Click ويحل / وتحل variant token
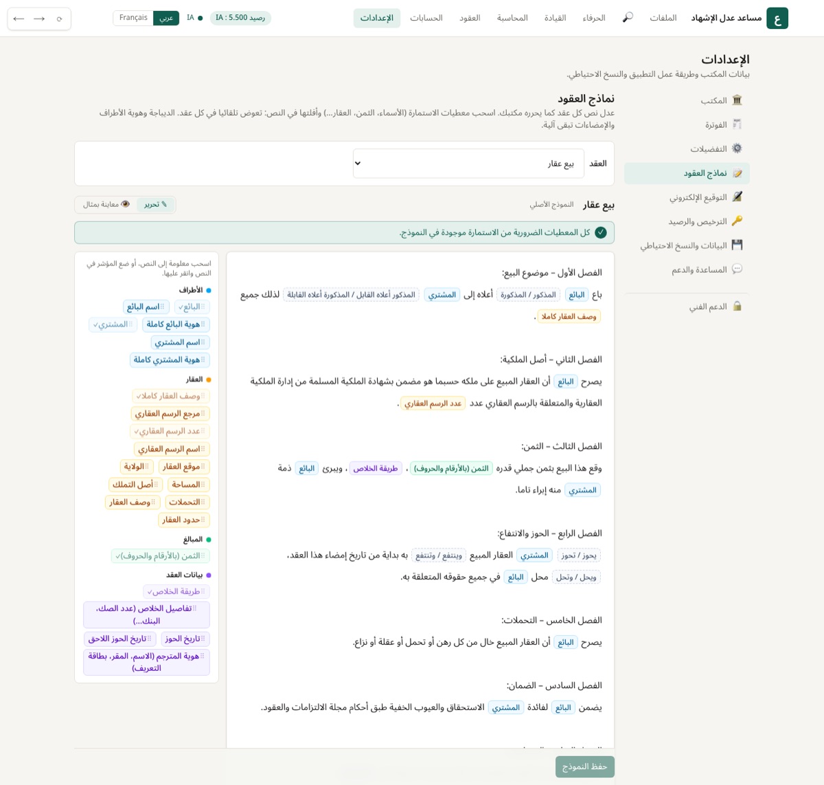 (x=576, y=577)
